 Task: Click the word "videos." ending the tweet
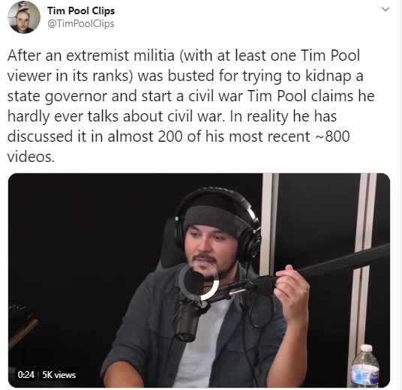point(31,157)
